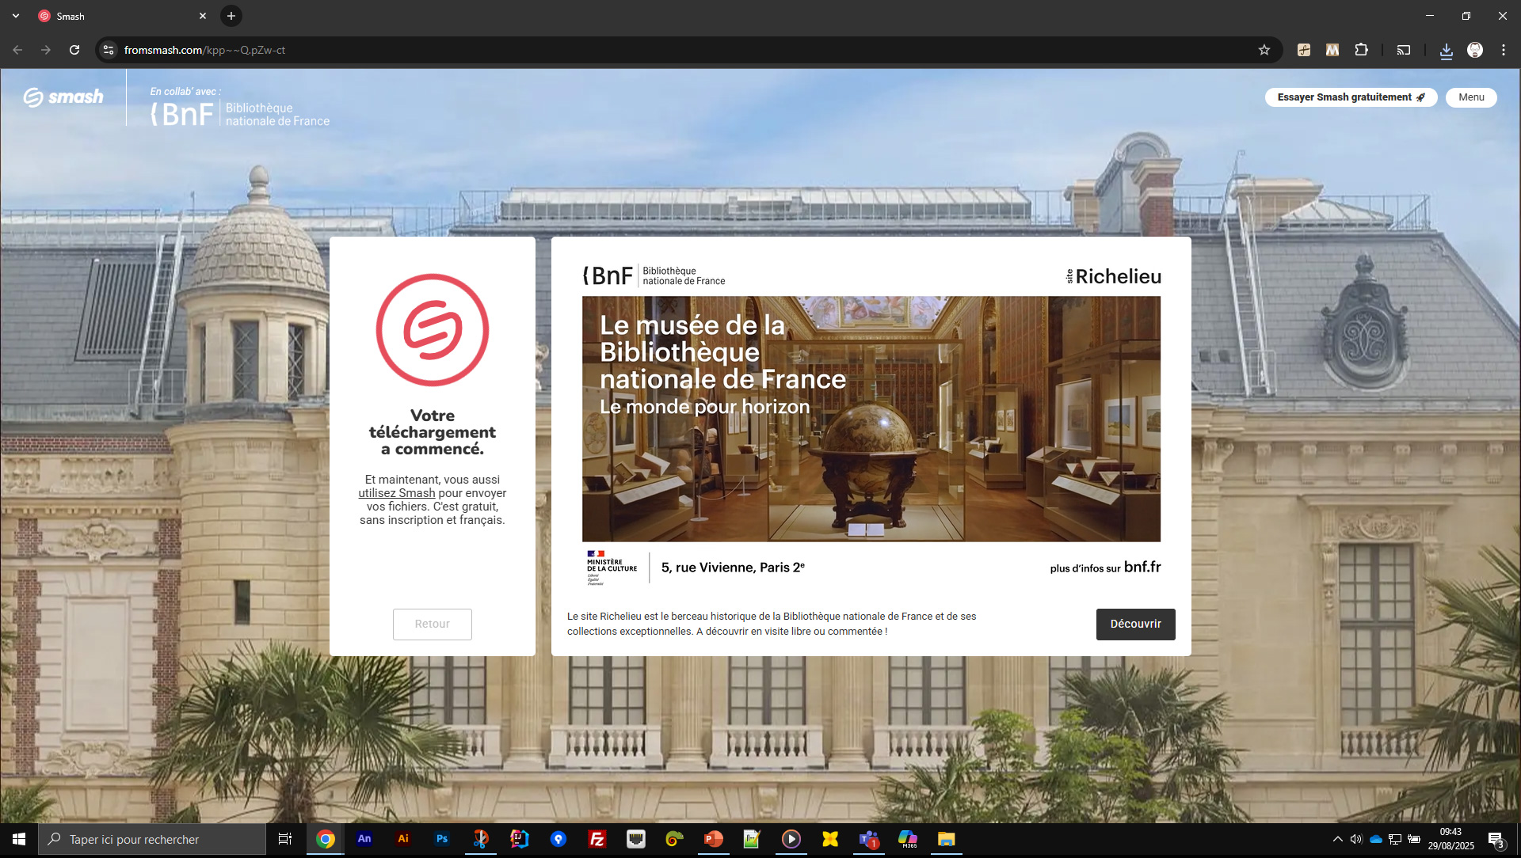Open the Chrome profile avatar
Viewport: 1521px width, 858px height.
pos(1475,50)
